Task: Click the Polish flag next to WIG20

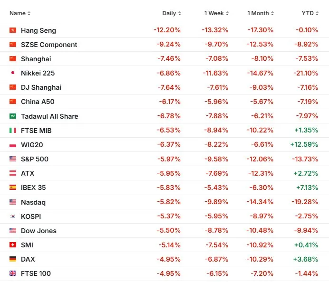Action: [x=13, y=145]
